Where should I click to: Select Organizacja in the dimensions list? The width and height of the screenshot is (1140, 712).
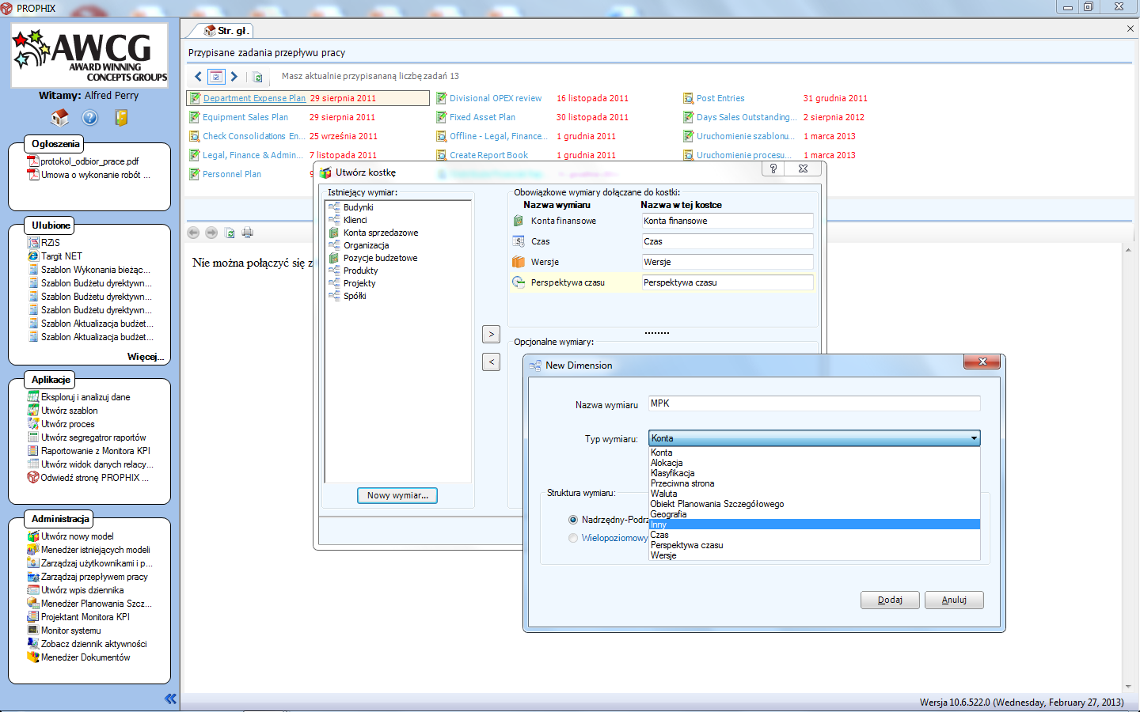point(367,245)
